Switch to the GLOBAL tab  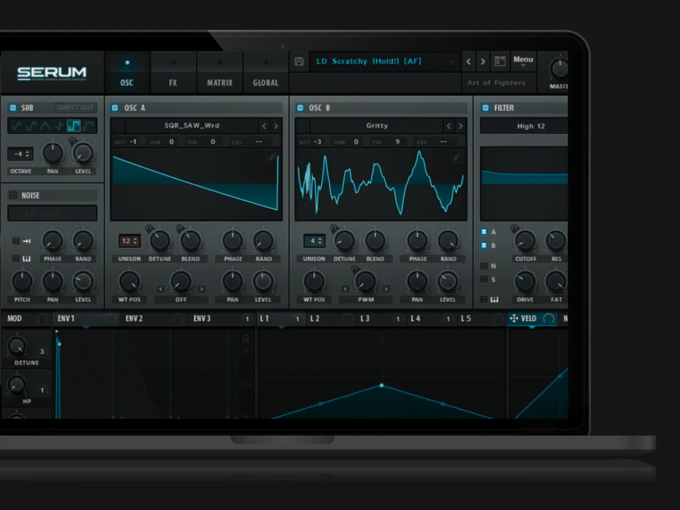point(266,73)
